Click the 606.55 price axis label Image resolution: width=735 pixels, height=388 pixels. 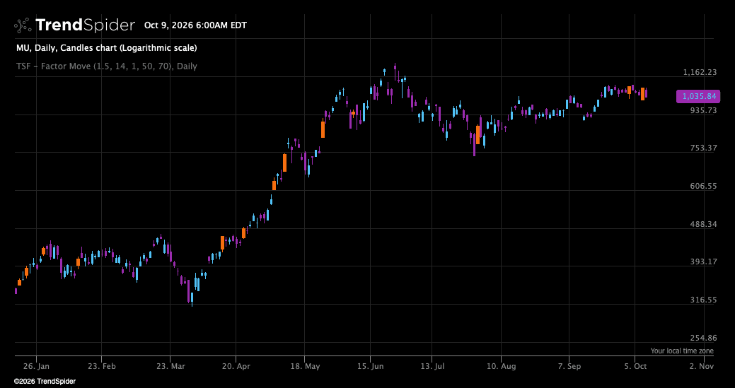703,186
